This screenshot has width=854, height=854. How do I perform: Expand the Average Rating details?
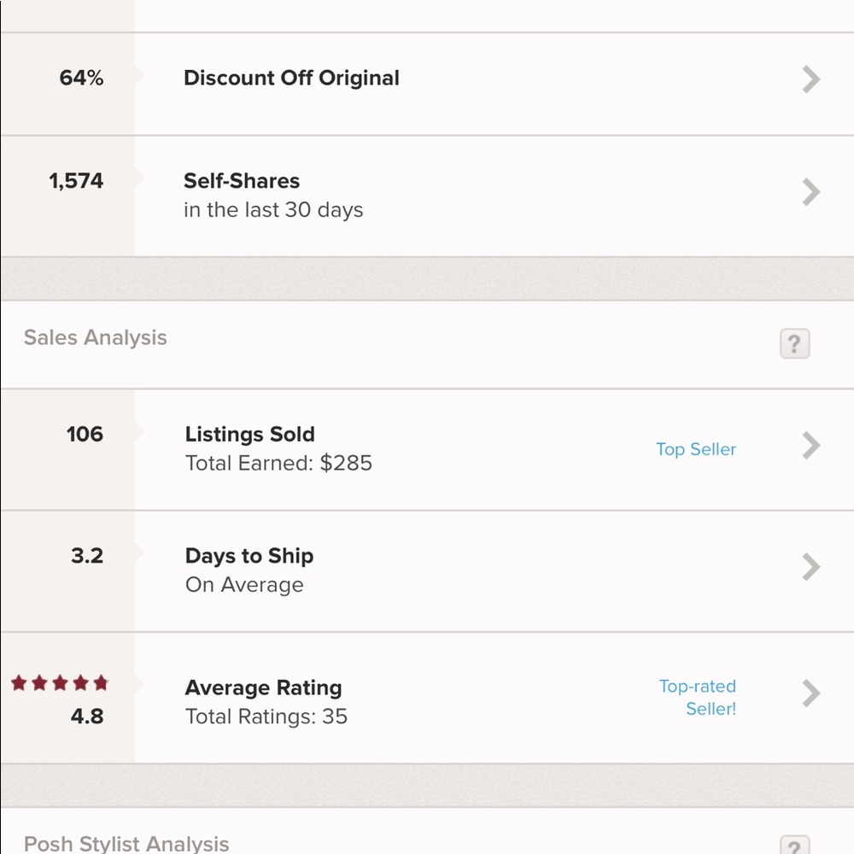[x=810, y=693]
